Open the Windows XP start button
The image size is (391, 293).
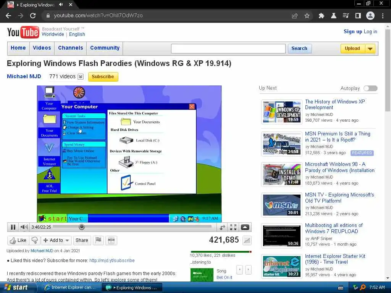tap(16, 288)
